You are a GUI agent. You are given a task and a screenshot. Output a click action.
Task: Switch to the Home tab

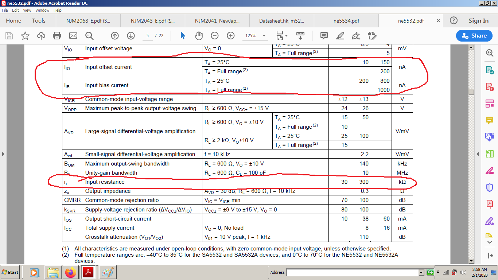coord(13,21)
